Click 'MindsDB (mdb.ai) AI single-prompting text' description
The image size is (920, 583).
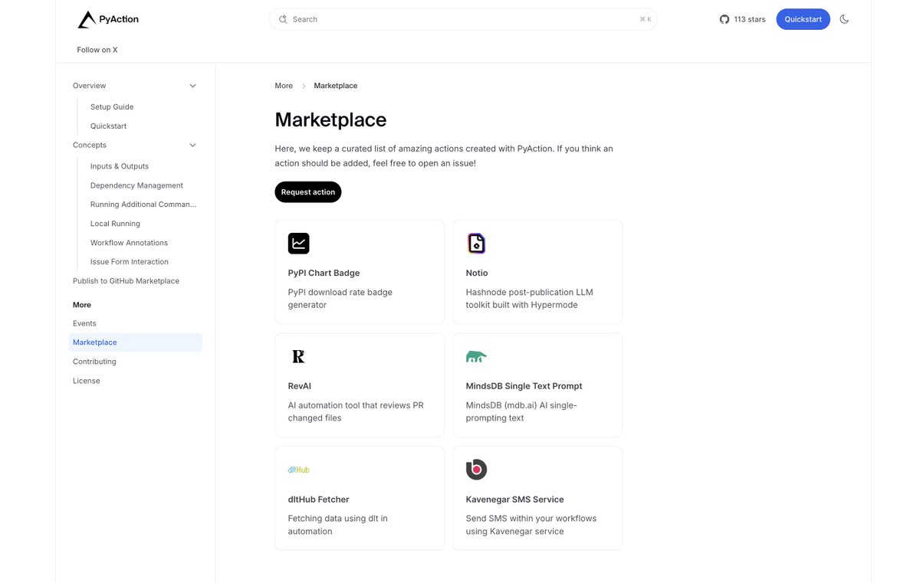point(521,411)
